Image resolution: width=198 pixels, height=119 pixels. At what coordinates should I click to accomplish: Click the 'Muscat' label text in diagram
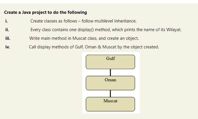pyautogui.click(x=110, y=101)
